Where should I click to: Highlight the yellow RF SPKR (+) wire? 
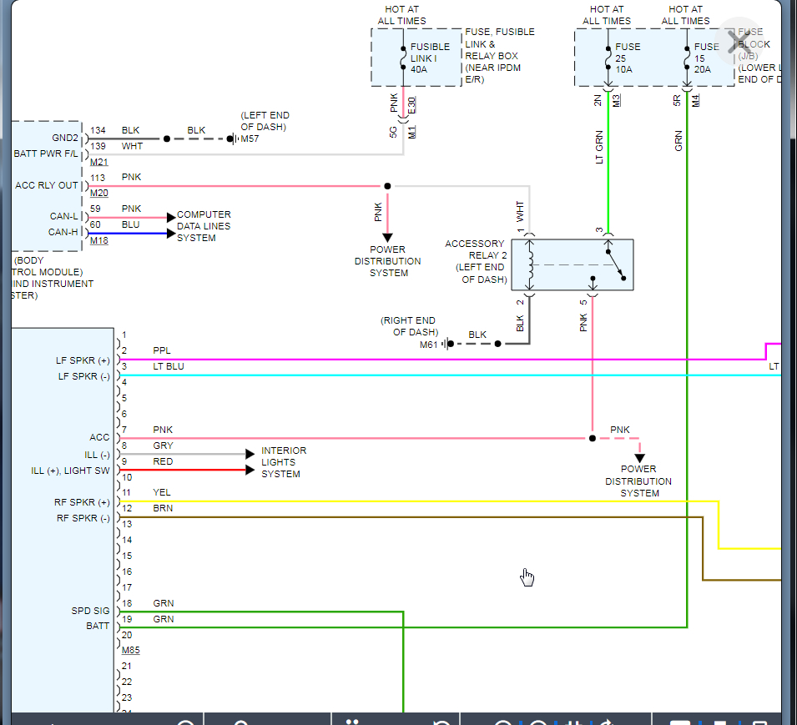417,501
